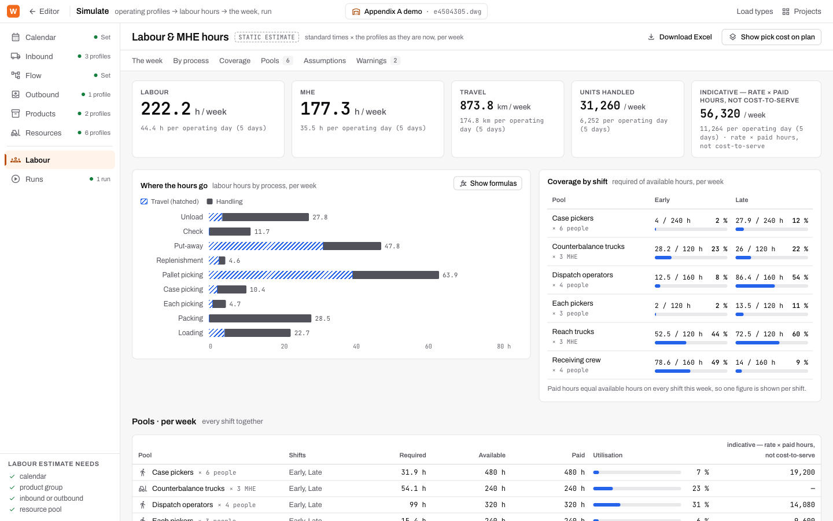Screen dimensions: 833x521
Task: Switch to The week tab
Action: point(147,61)
